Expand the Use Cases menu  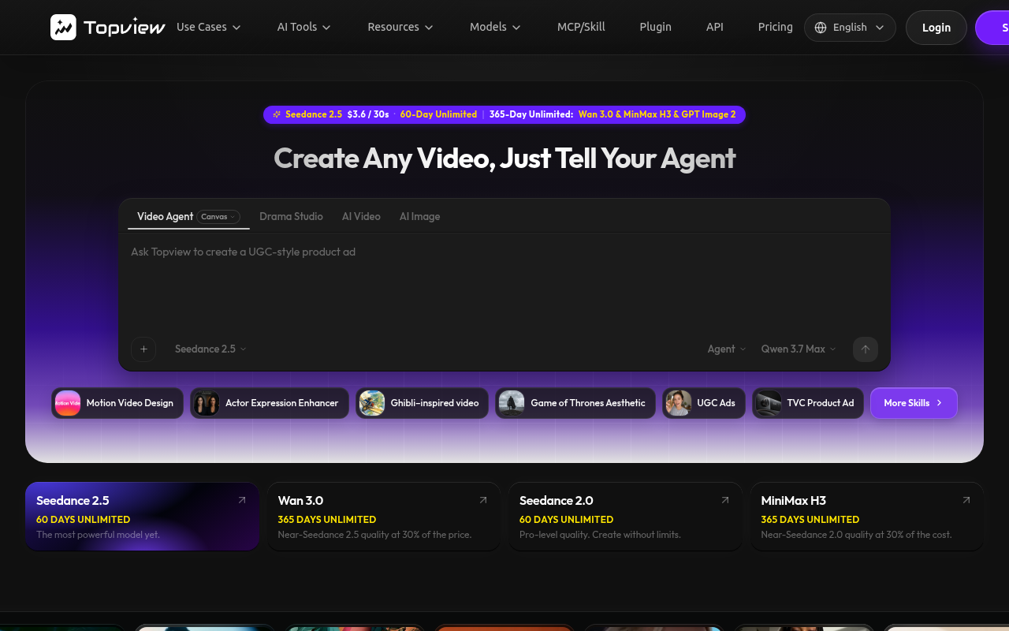(209, 27)
